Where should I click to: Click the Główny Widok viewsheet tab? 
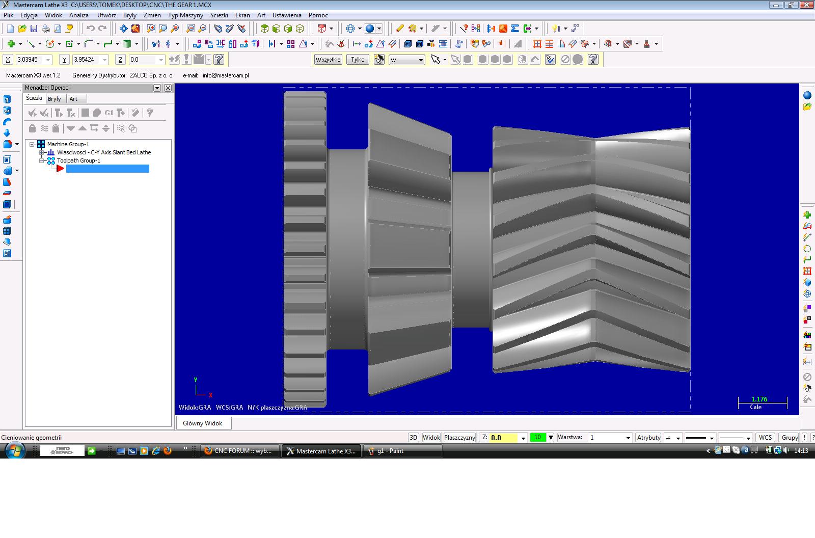pyautogui.click(x=203, y=423)
